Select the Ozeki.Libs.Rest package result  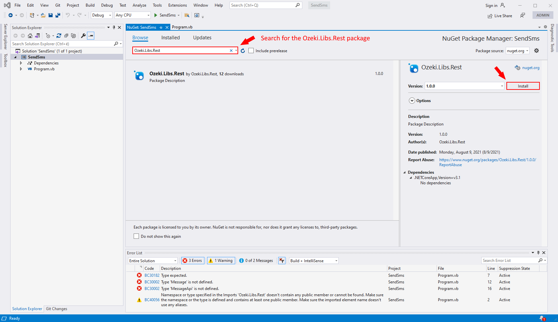(x=259, y=77)
